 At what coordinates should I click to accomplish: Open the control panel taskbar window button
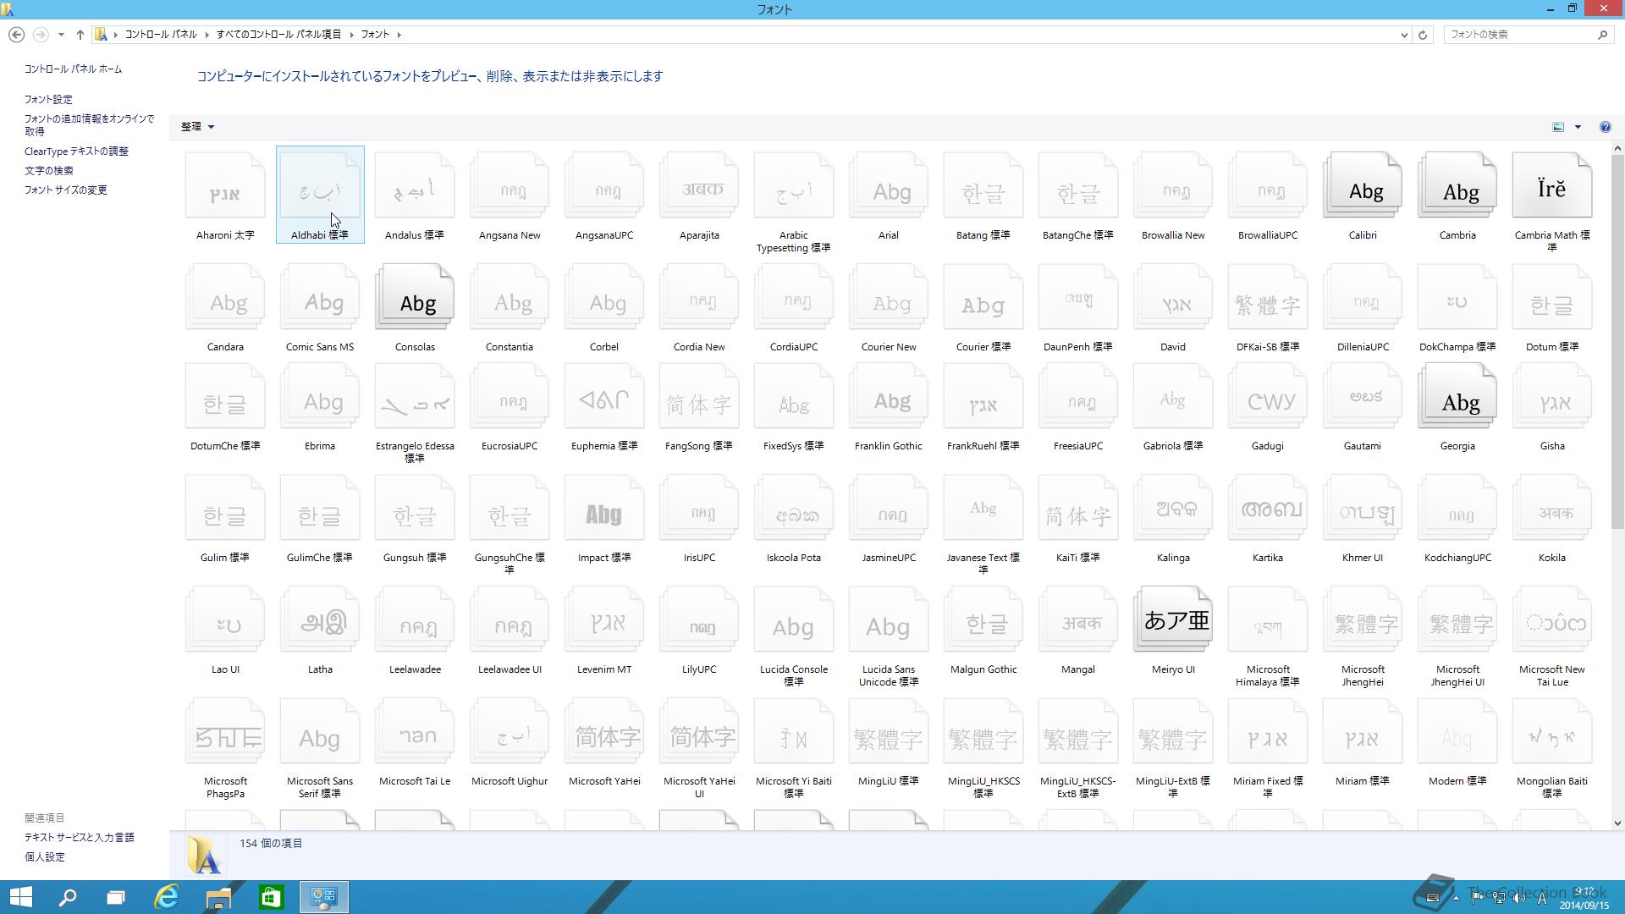tap(323, 897)
